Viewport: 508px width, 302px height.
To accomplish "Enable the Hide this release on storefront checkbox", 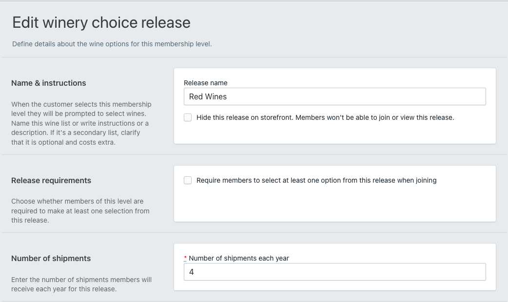I will (188, 117).
